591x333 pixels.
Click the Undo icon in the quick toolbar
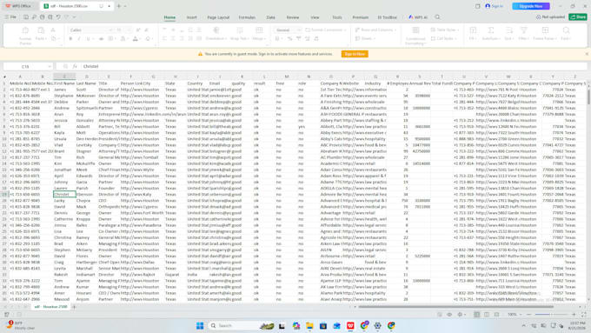(x=58, y=17)
